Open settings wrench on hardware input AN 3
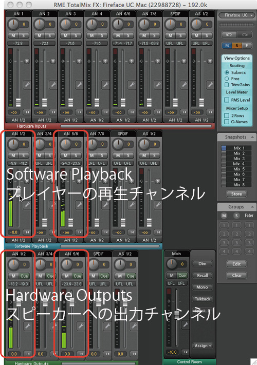Viewport: 257px width, 365px height. [80, 85]
